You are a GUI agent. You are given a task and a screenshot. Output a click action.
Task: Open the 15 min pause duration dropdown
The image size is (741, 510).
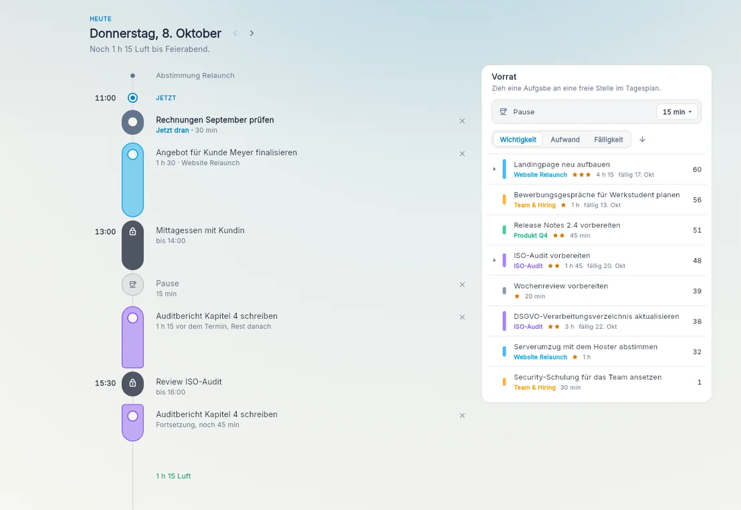pyautogui.click(x=677, y=112)
